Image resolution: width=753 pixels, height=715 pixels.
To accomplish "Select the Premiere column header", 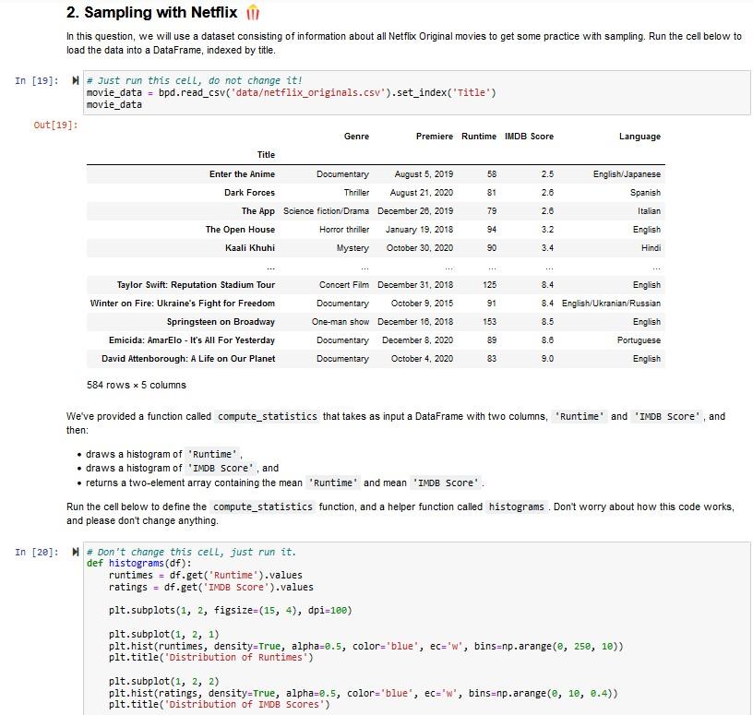I will tap(434, 137).
